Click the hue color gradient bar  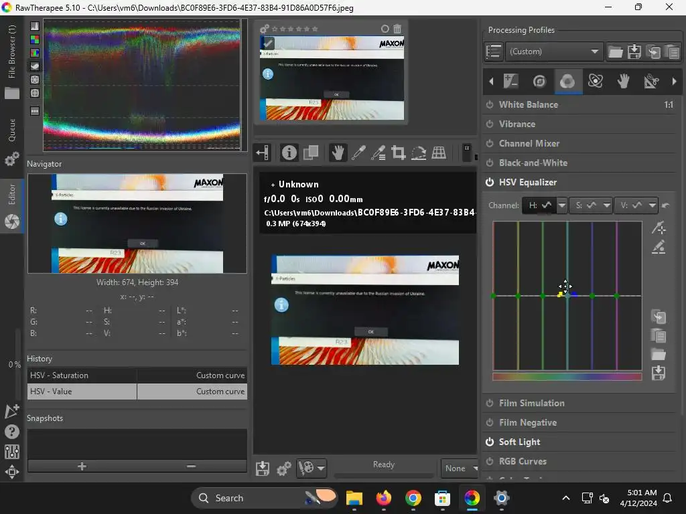[567, 377]
